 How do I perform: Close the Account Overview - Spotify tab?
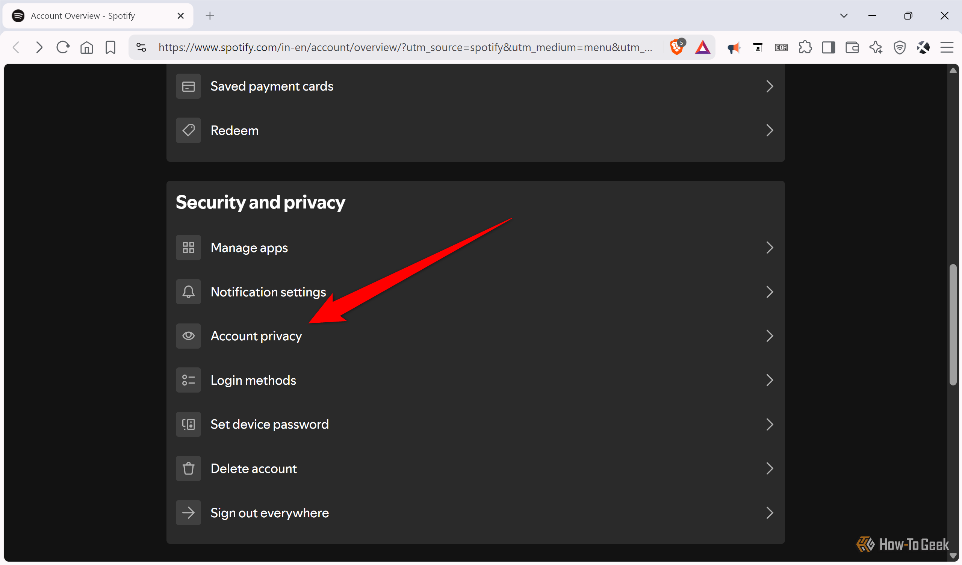(x=181, y=16)
